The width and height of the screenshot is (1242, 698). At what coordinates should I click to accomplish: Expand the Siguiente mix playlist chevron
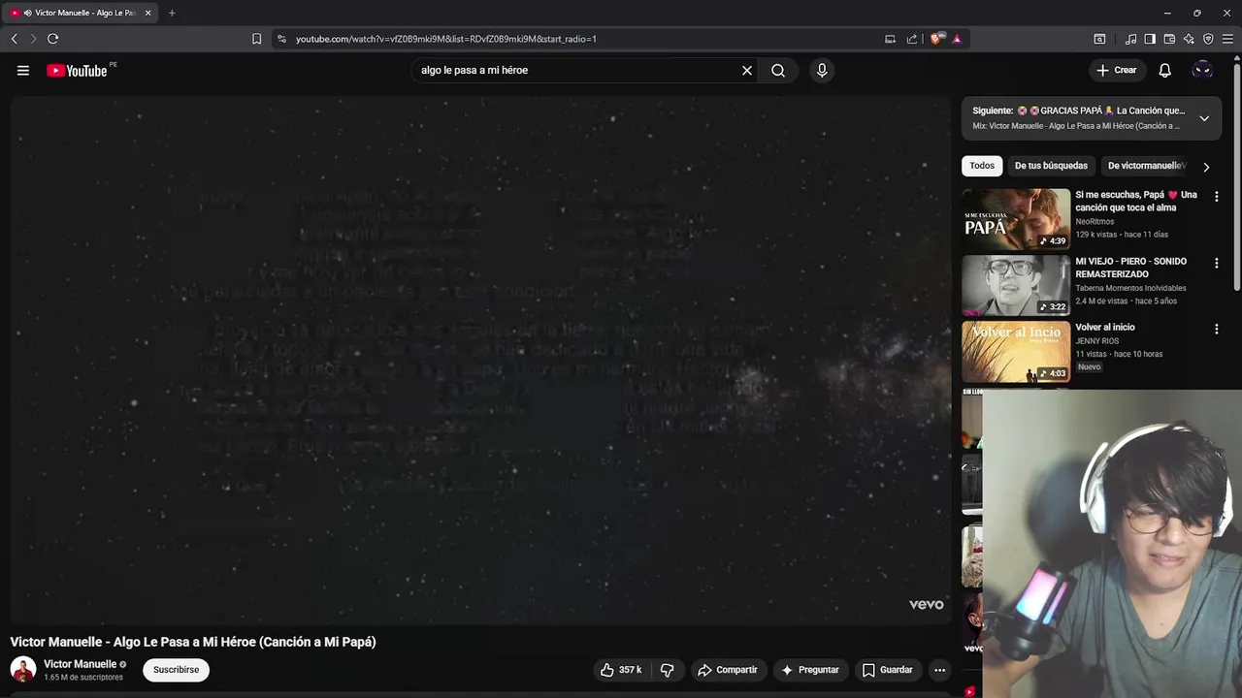(x=1204, y=118)
